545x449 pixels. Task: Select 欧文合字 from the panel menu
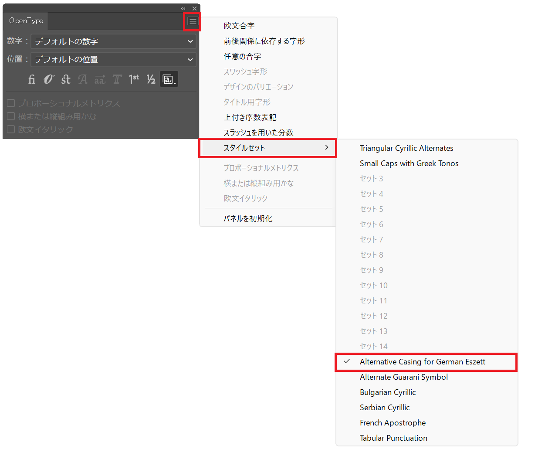coord(239,26)
